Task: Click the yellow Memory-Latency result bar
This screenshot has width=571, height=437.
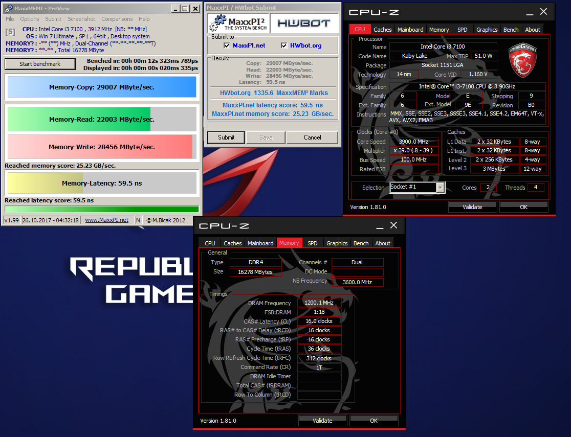Action: click(102, 183)
